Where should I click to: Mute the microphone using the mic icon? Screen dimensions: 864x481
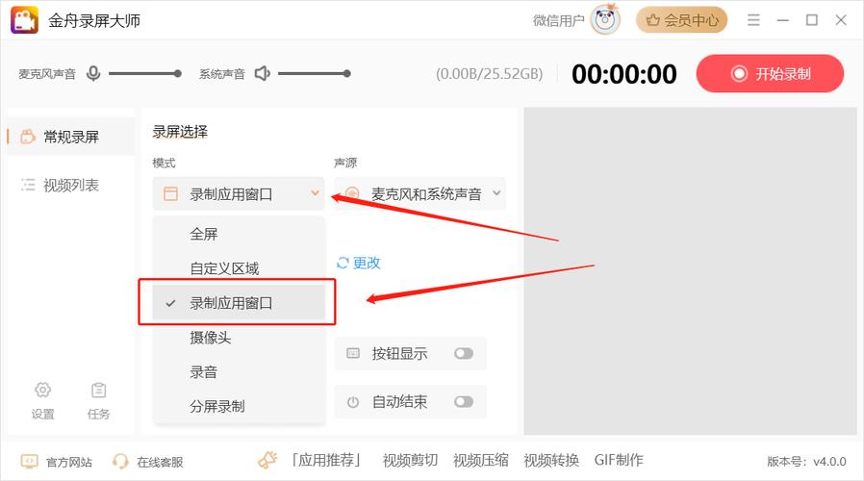pos(93,73)
